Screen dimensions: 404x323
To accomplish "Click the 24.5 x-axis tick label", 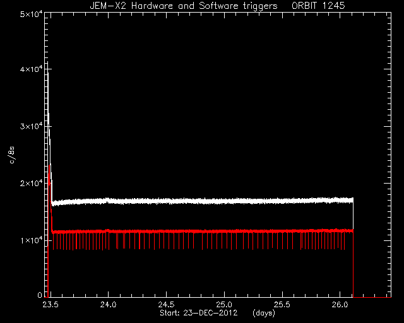I will tap(167, 305).
